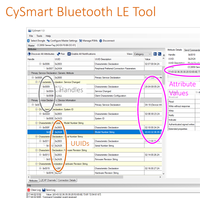
Task: Open Configure Master Settings
Action: 62,41
